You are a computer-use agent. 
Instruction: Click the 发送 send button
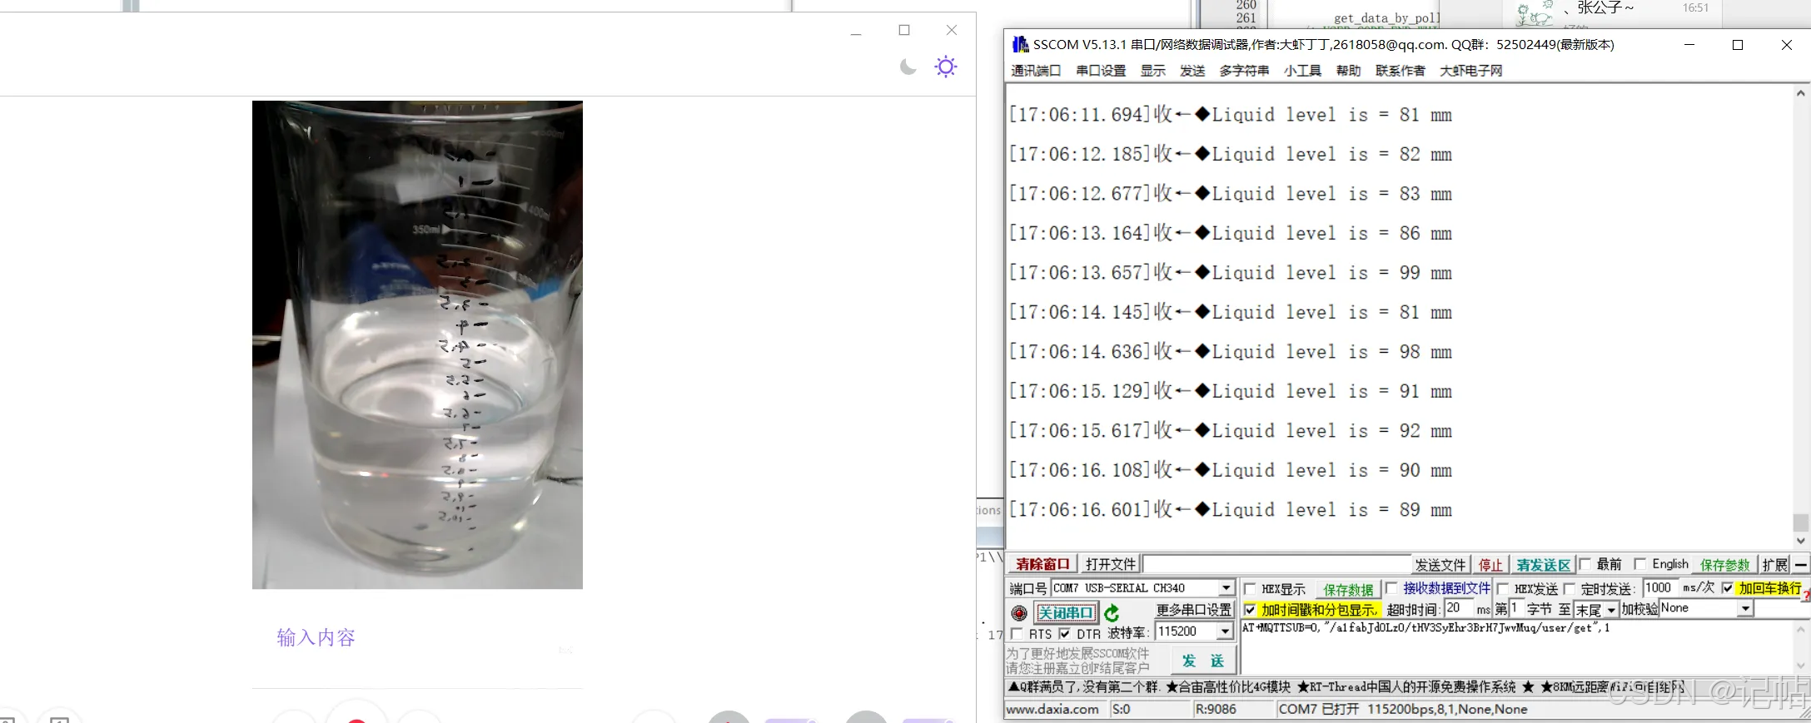[x=1203, y=661]
